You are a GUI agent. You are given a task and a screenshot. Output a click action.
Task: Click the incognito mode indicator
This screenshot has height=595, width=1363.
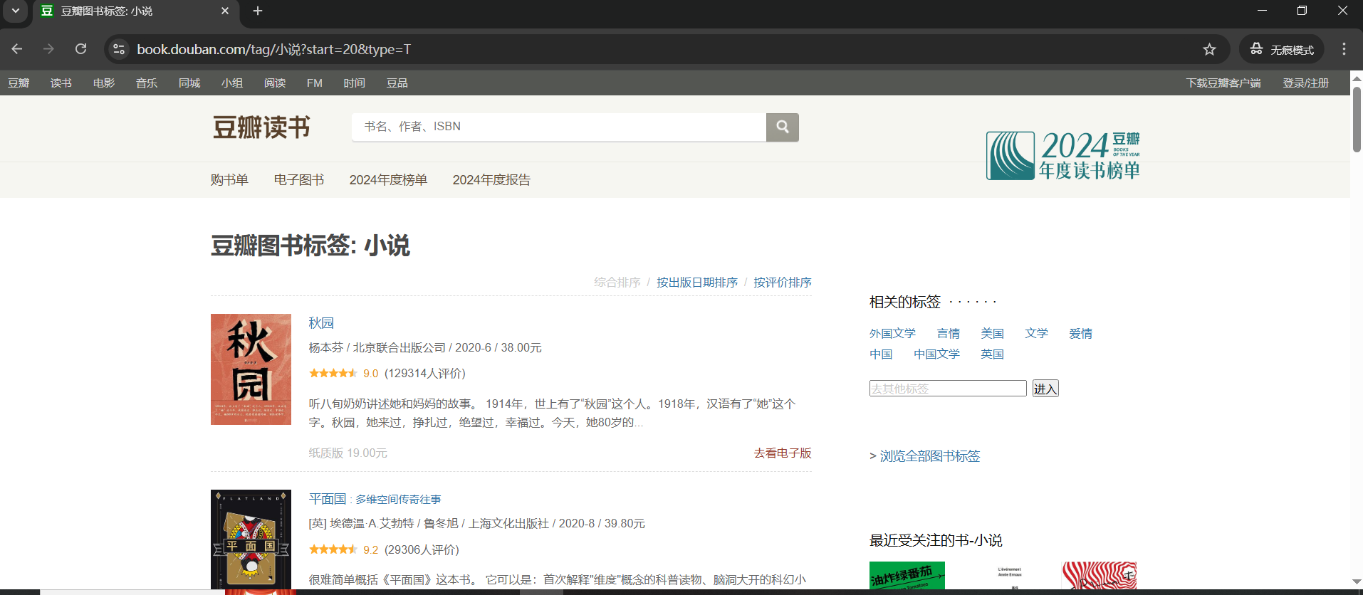click(1282, 49)
